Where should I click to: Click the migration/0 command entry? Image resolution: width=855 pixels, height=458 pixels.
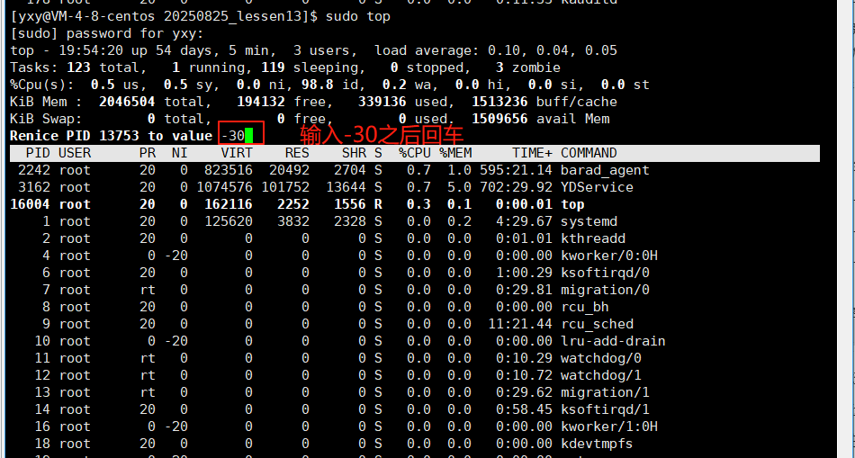tap(606, 290)
